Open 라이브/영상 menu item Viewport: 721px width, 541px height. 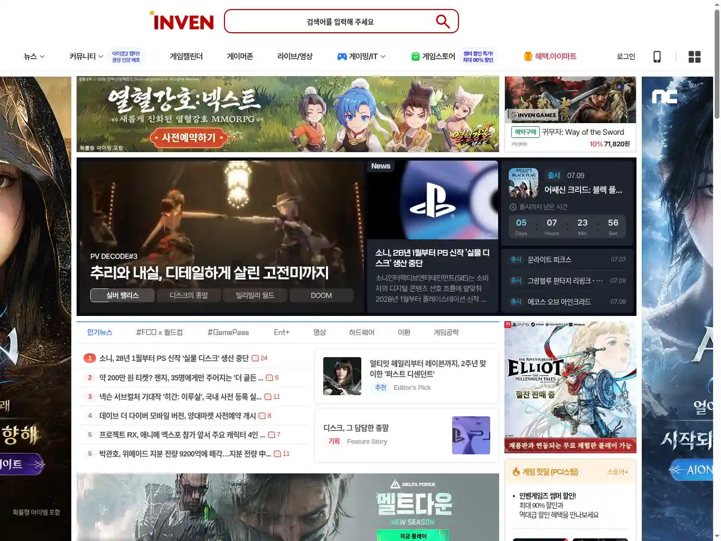[x=295, y=57]
